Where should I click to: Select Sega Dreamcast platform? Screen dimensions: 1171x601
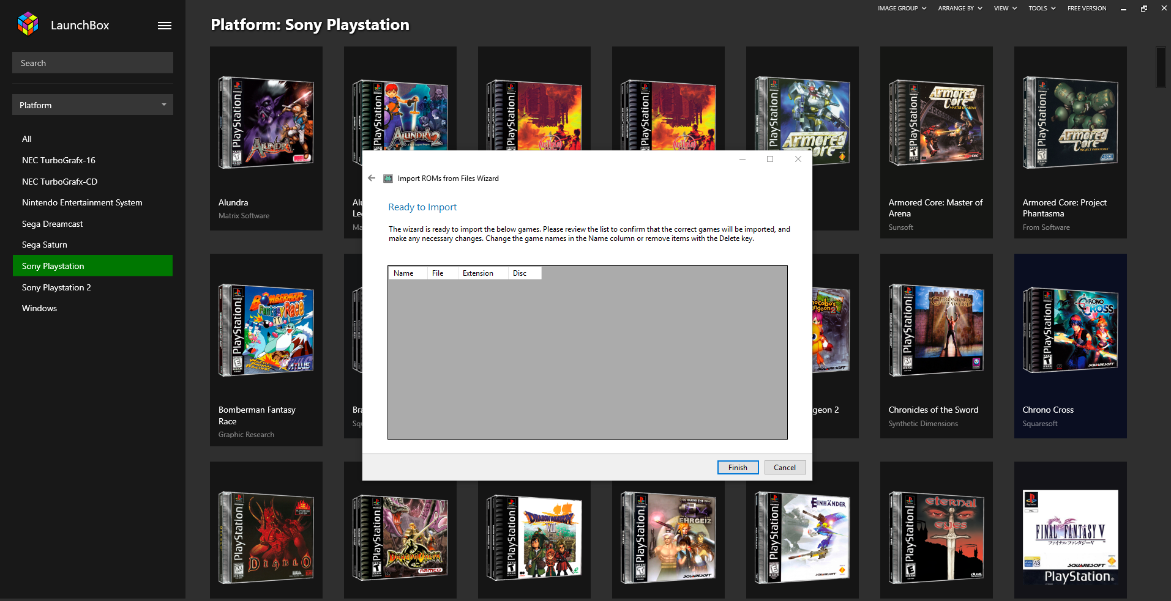92,224
